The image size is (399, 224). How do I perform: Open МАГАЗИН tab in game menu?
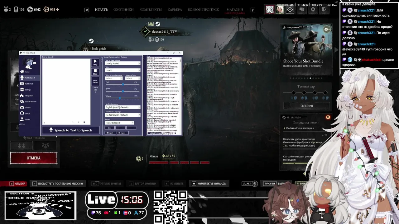click(235, 10)
